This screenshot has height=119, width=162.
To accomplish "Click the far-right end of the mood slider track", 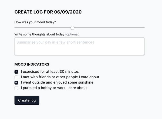I will click(x=144, y=27).
